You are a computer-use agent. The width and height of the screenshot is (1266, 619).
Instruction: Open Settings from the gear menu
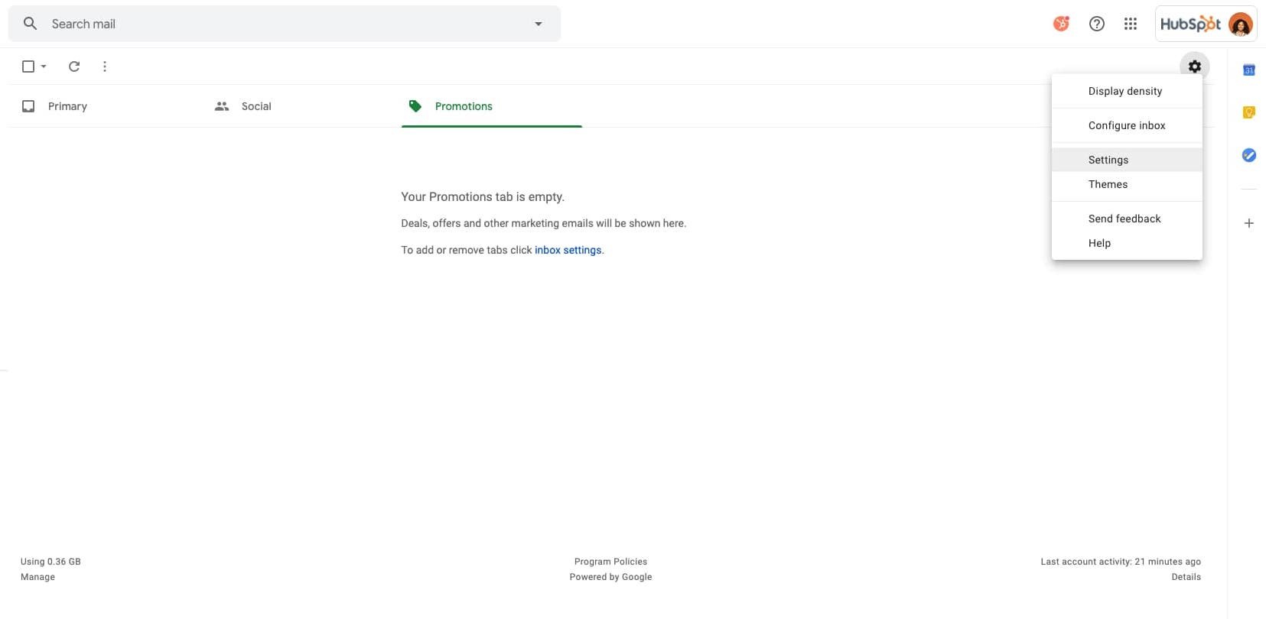[1127, 160]
